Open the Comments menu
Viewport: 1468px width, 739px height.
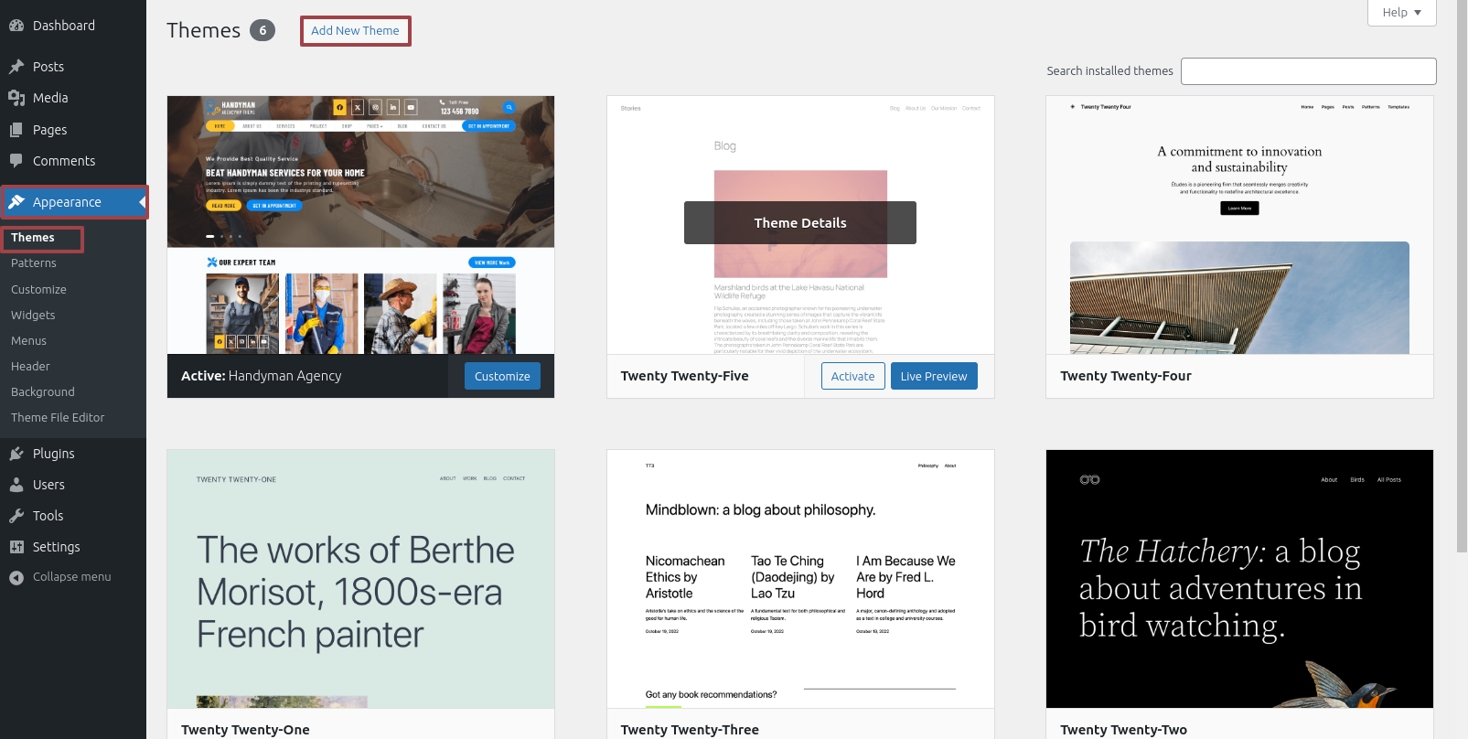click(x=73, y=161)
